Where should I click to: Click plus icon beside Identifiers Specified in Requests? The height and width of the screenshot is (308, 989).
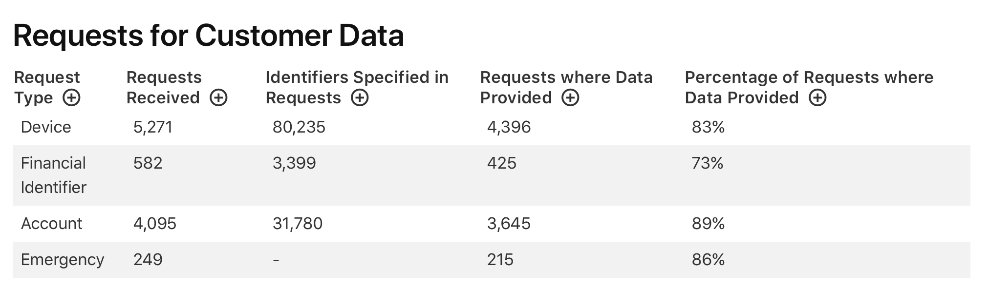[x=360, y=98]
